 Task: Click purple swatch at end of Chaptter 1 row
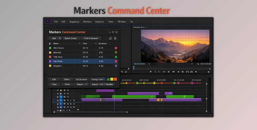coord(116,66)
